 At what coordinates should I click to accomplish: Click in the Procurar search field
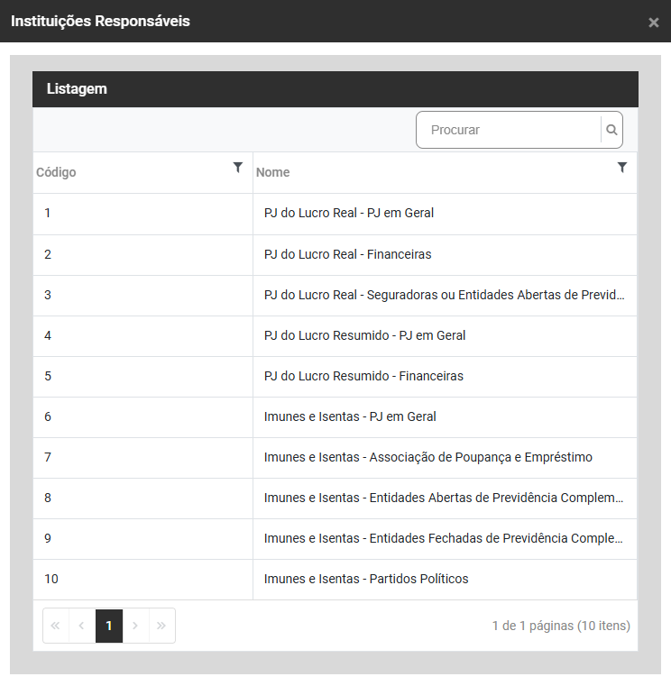(x=510, y=130)
